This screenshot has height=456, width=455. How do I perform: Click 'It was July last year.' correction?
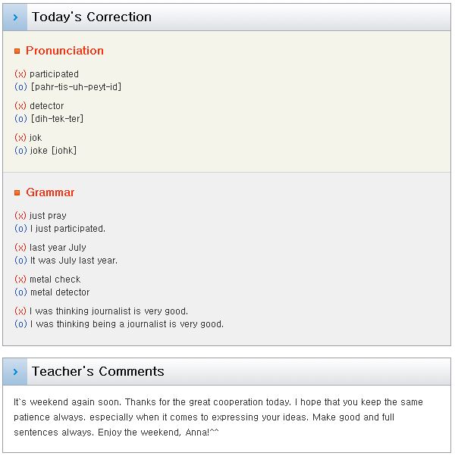(x=74, y=261)
